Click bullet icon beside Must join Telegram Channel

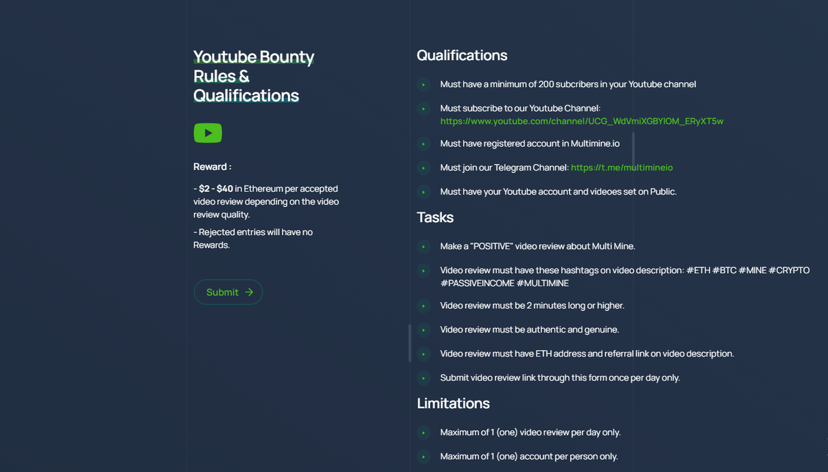[x=424, y=168]
